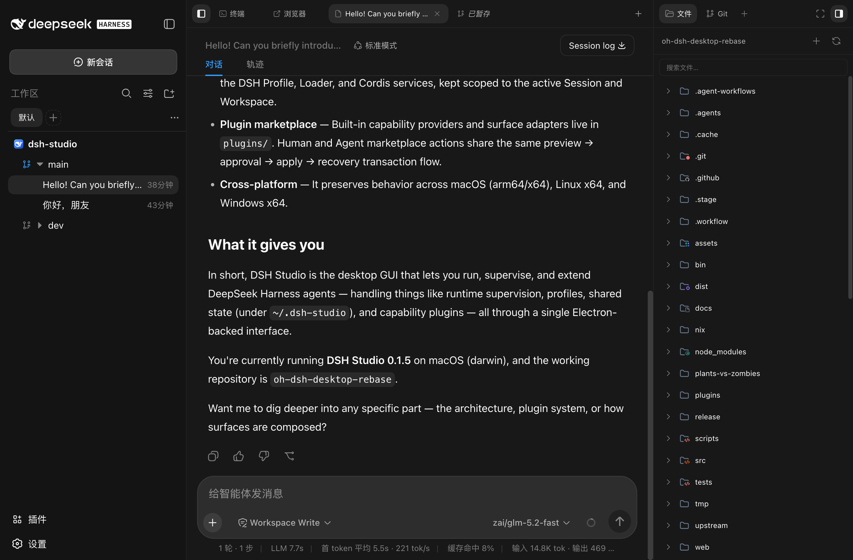Click the conversation vertical scrollbar
The image size is (853, 560).
650,424
